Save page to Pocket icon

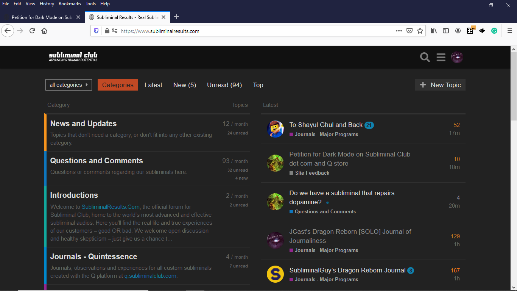410,31
